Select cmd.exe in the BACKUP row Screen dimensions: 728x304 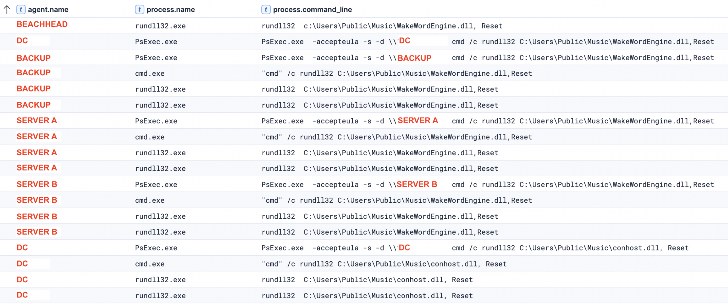(150, 74)
